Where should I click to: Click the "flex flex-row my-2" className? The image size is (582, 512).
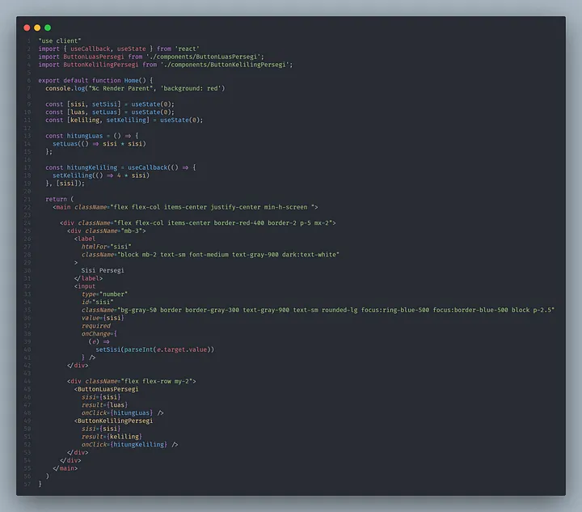156,381
